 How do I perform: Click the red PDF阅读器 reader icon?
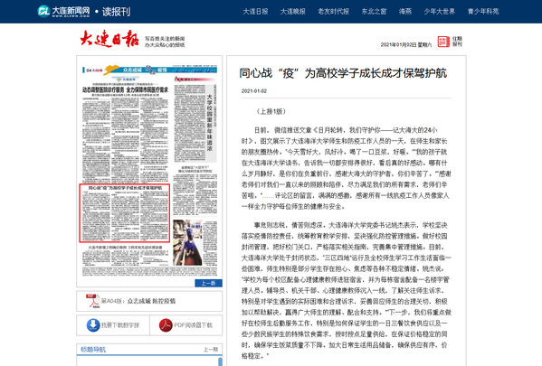pyautogui.click(x=166, y=325)
